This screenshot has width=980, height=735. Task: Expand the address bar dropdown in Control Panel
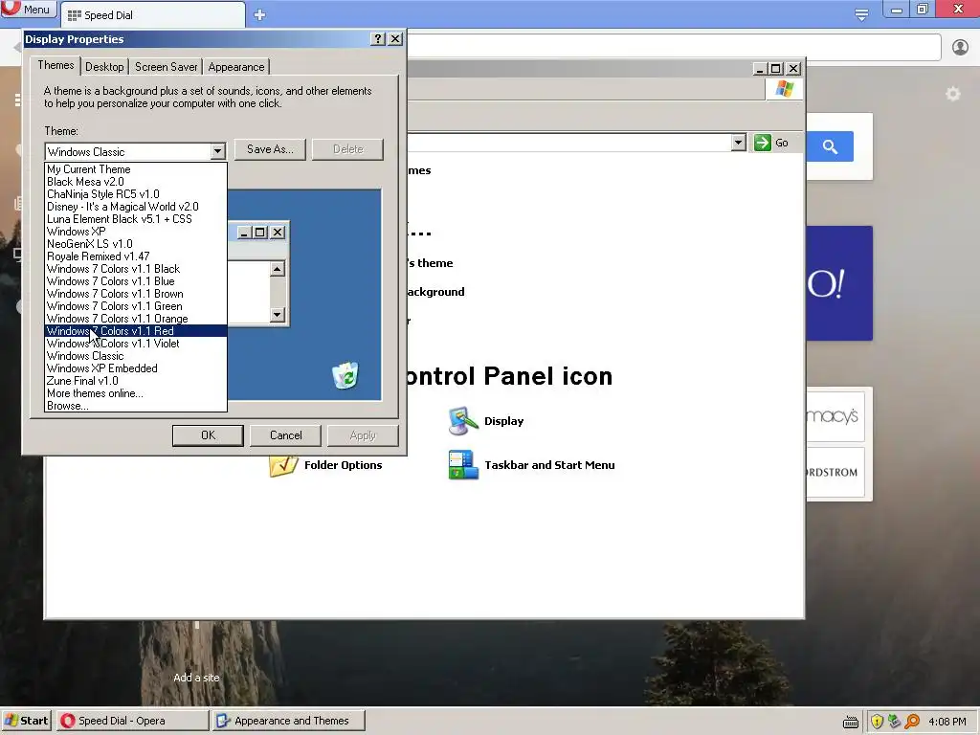point(738,143)
